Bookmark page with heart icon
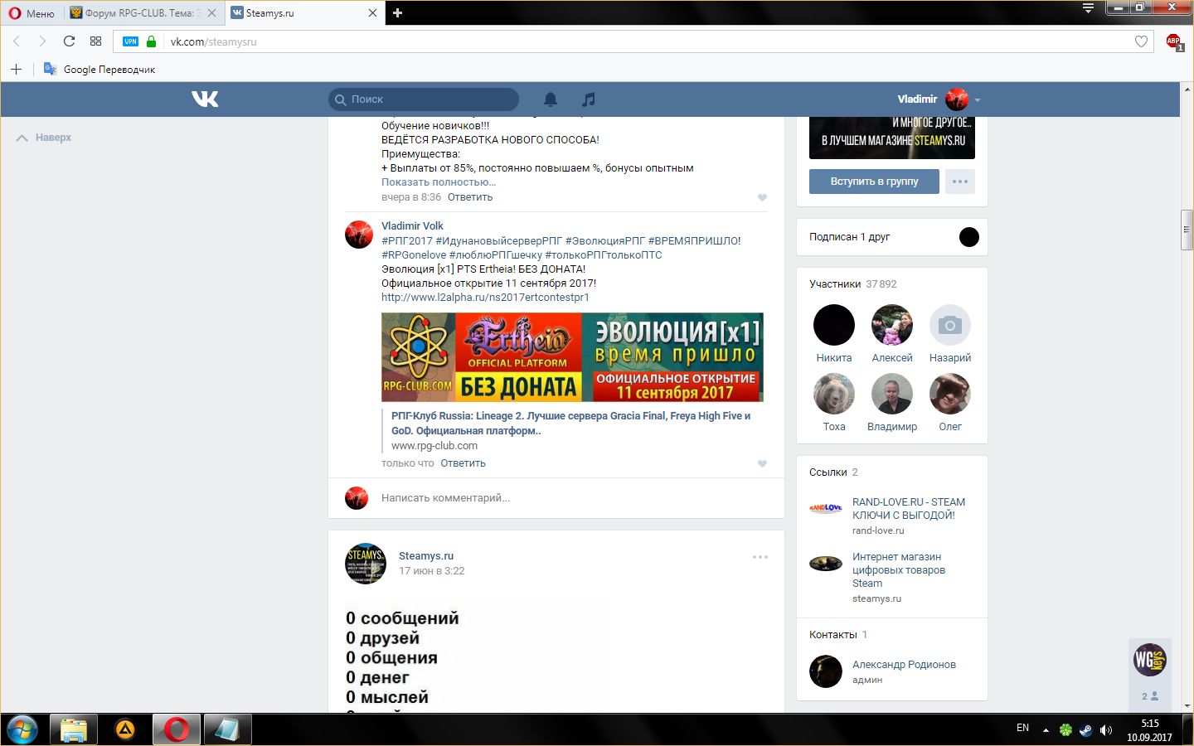1194x746 pixels. 1141,41
